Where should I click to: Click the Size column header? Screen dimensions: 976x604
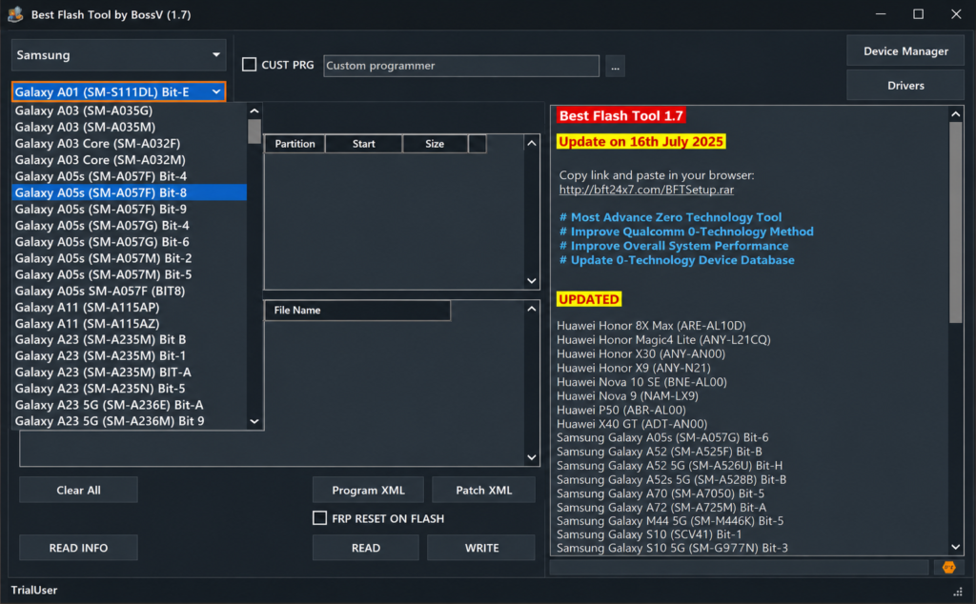(435, 144)
